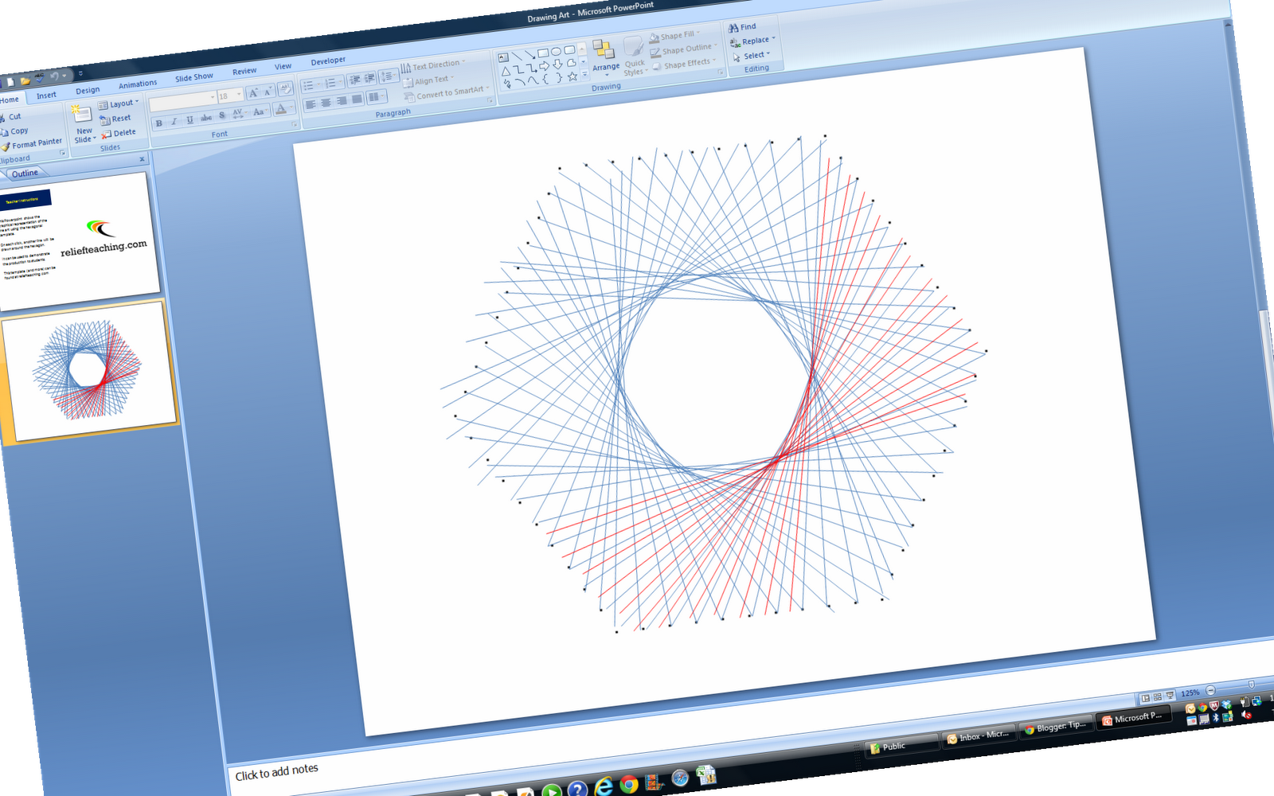Toggle Align Text Right
Image resolution: width=1274 pixels, height=796 pixels.
click(x=342, y=101)
